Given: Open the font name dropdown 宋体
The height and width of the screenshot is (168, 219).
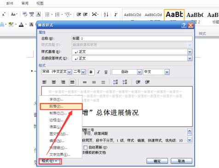Looking at the screenshot, I should (69, 72).
